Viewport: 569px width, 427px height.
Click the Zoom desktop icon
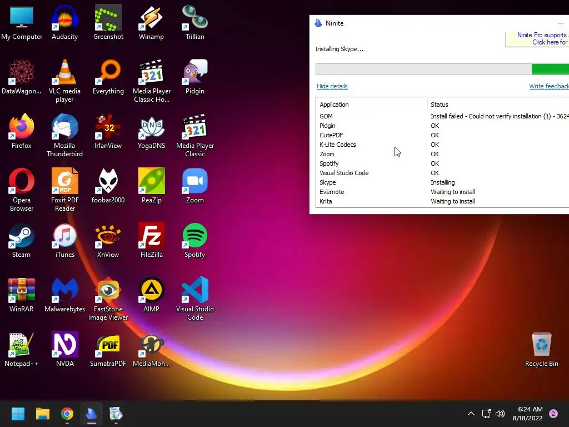point(195,186)
